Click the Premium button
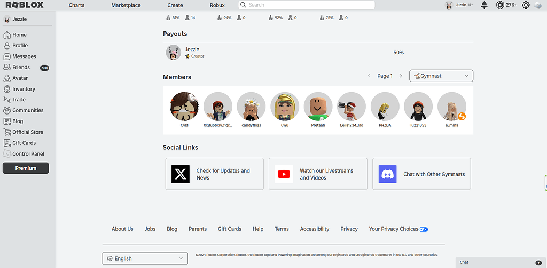This screenshot has width=547, height=268. click(x=26, y=168)
